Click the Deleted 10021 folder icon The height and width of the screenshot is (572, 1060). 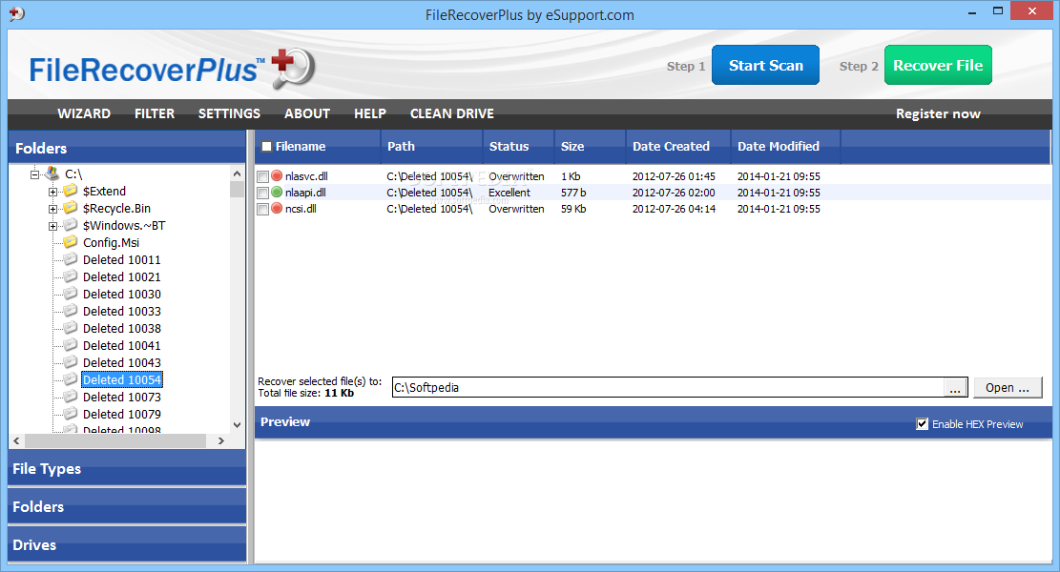(x=71, y=276)
